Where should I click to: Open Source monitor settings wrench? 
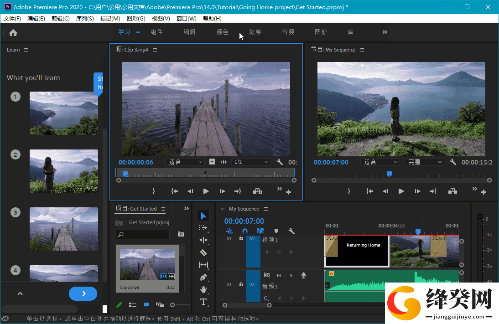pyautogui.click(x=280, y=162)
